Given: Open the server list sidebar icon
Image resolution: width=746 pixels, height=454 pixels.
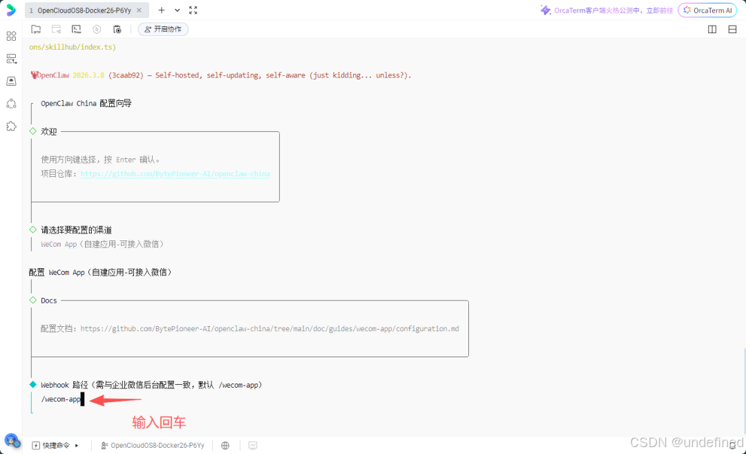Looking at the screenshot, I should [x=12, y=59].
